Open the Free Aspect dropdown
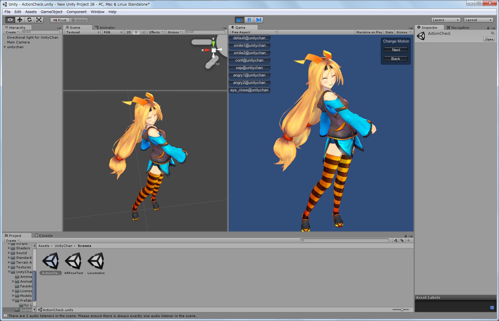Screen dimensions: 499x321 pyautogui.click(x=254, y=32)
